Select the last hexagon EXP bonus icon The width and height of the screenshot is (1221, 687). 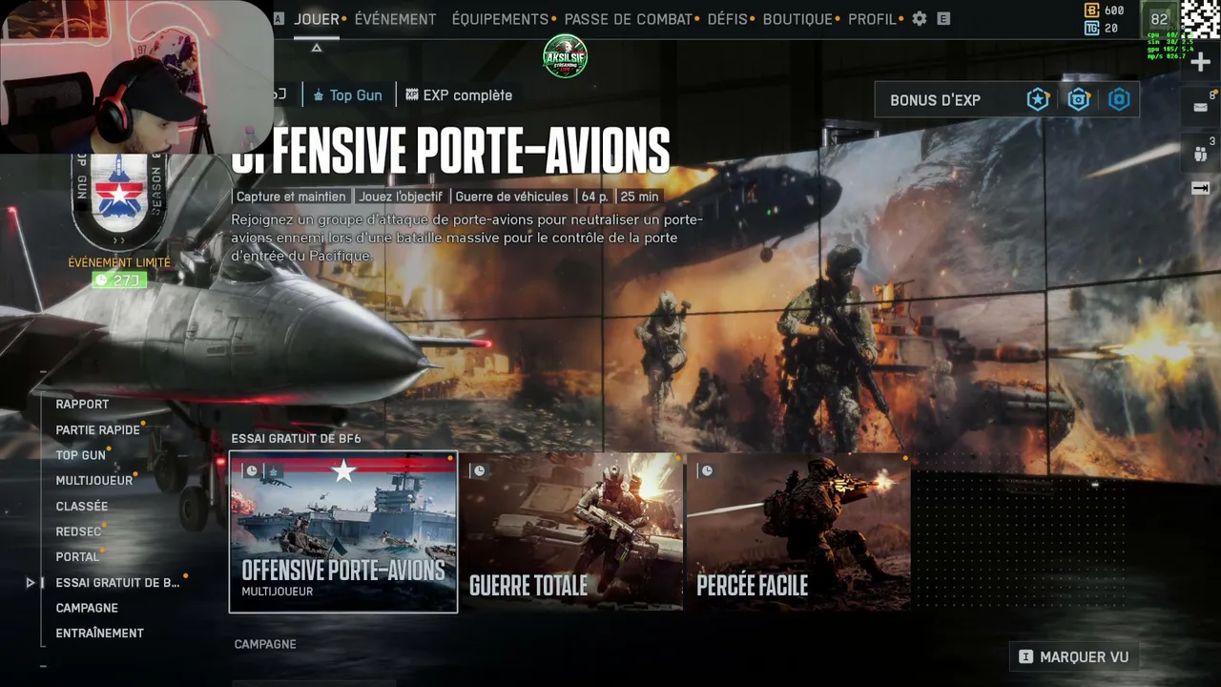point(1119,99)
